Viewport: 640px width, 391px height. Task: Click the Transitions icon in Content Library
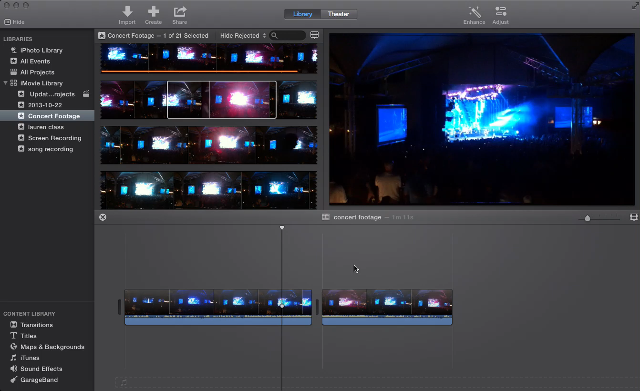click(x=13, y=325)
